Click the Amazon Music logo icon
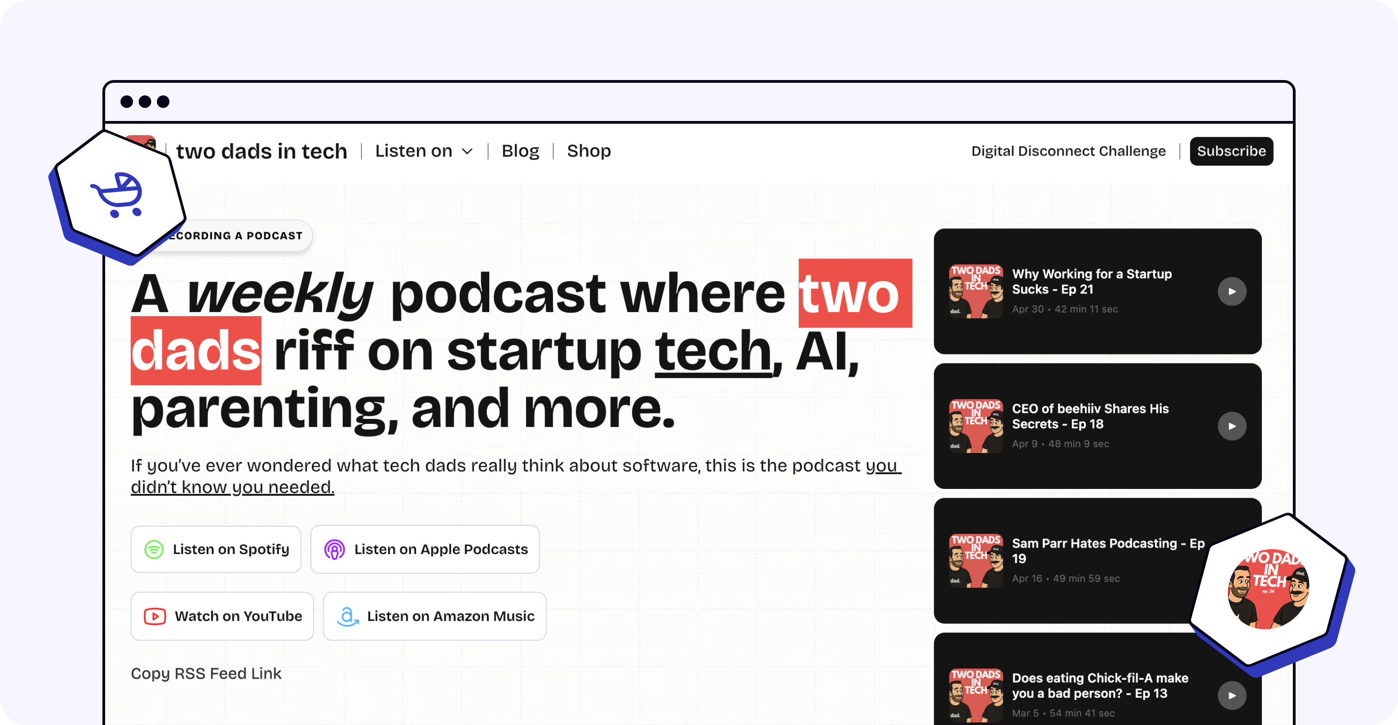1398x725 pixels. pos(347,616)
